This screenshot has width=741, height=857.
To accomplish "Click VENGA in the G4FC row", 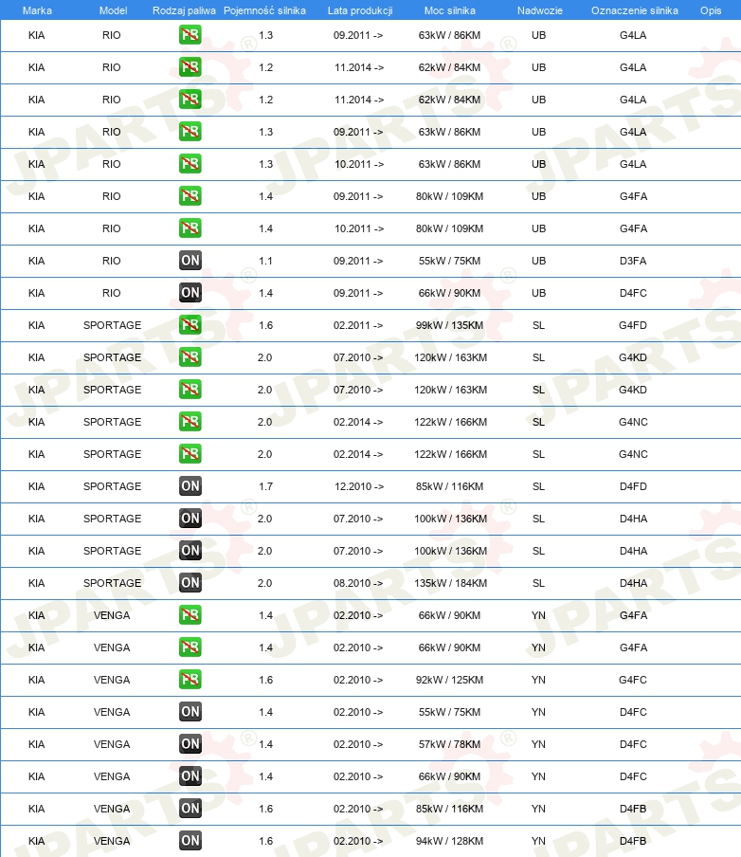I will [112, 680].
